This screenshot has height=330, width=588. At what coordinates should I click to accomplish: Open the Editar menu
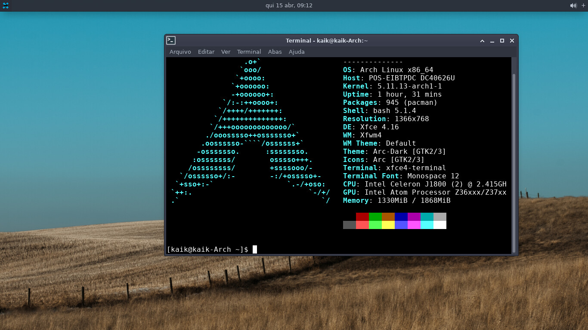(206, 52)
